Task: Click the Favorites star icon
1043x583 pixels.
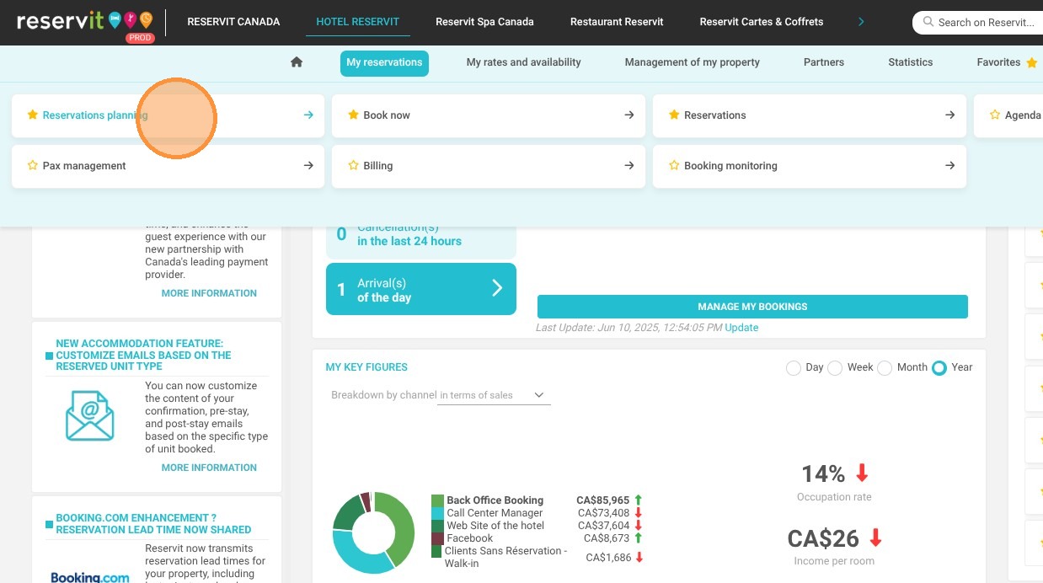Action: coord(1032,62)
